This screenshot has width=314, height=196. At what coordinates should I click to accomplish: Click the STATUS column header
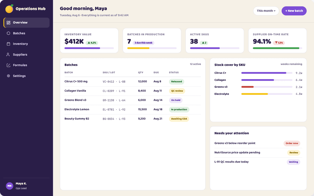[x=174, y=72]
